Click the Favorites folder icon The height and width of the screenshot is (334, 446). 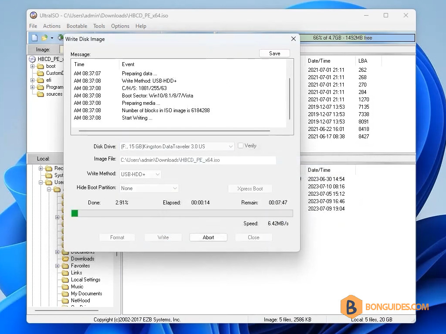pos(66,266)
